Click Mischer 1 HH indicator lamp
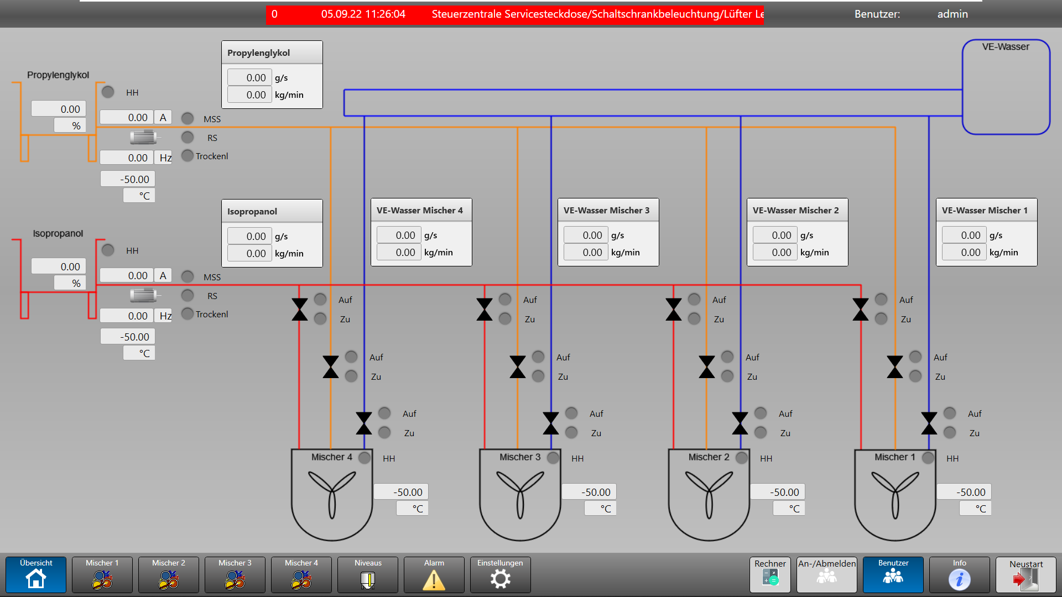This screenshot has height=597, width=1062. [928, 458]
